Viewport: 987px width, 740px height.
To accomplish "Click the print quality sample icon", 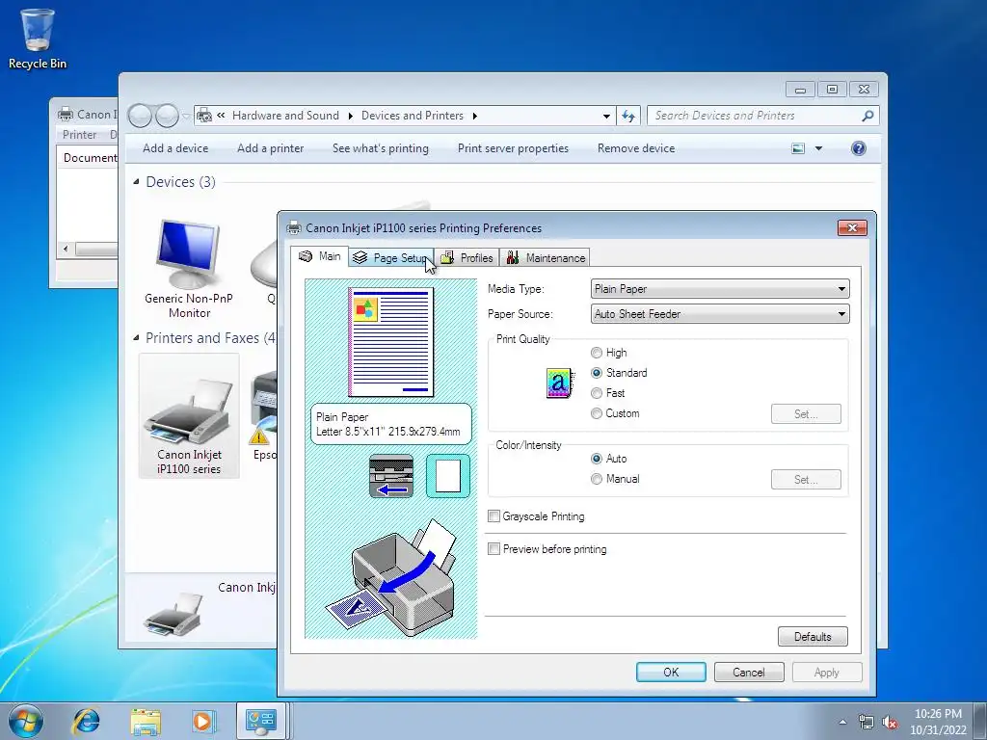I will (x=559, y=383).
